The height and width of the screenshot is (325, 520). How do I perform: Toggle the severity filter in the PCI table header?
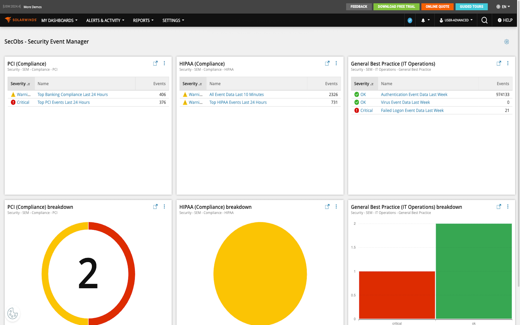(28, 84)
